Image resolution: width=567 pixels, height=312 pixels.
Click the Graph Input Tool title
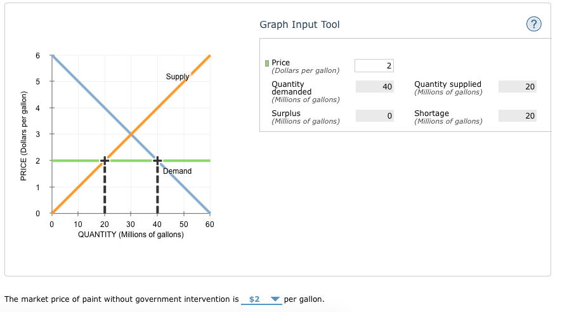(299, 25)
